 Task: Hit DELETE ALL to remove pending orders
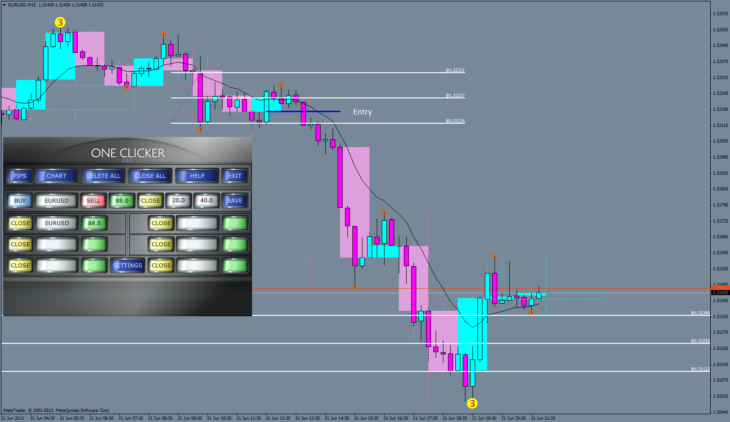pyautogui.click(x=103, y=176)
